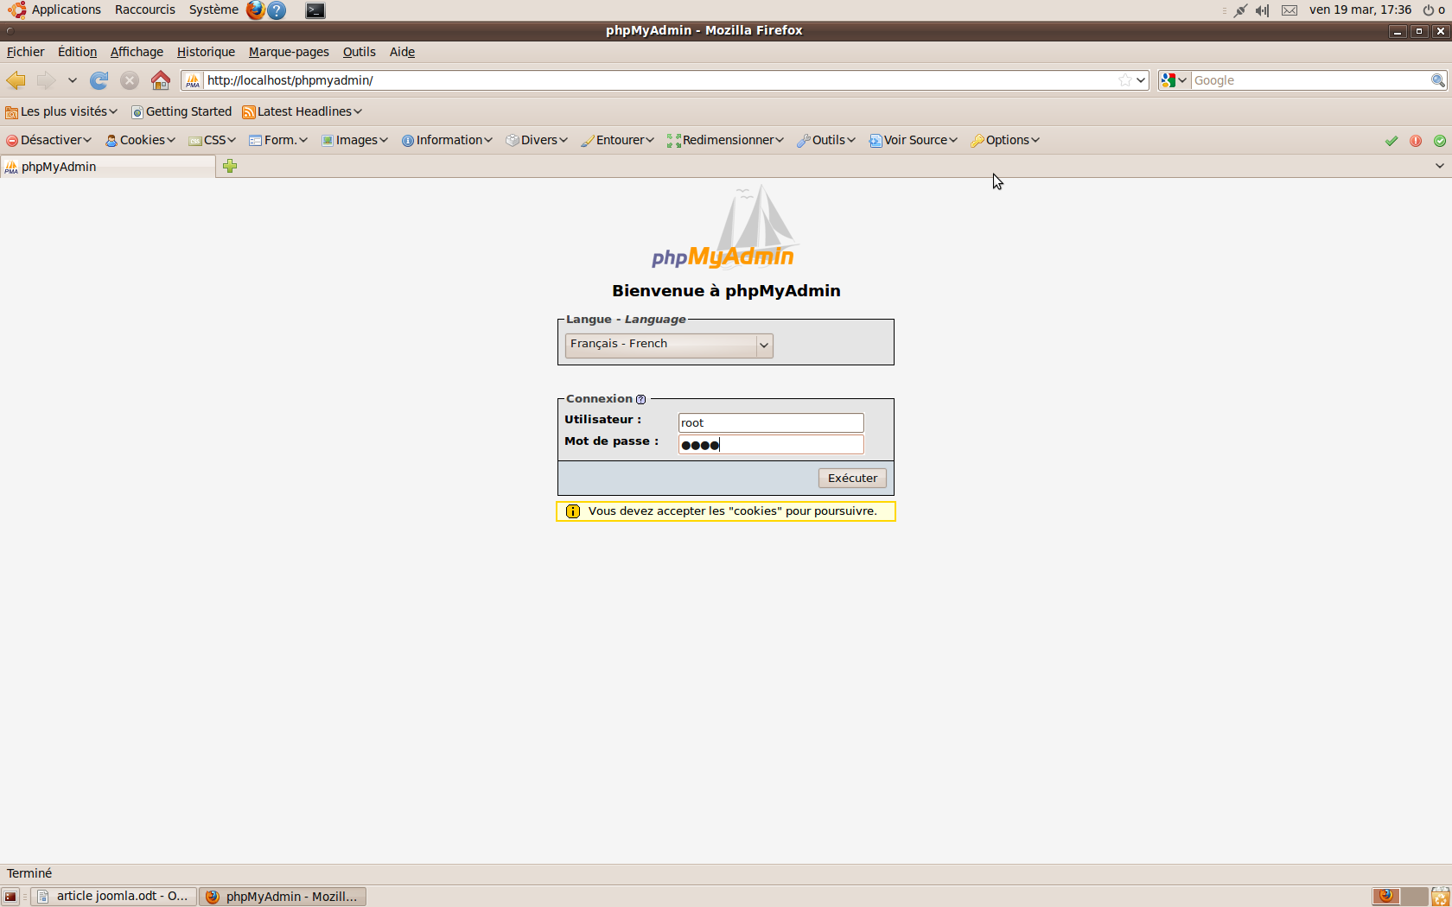Click the cookies warning info icon
The height and width of the screenshot is (907, 1452).
coord(572,511)
